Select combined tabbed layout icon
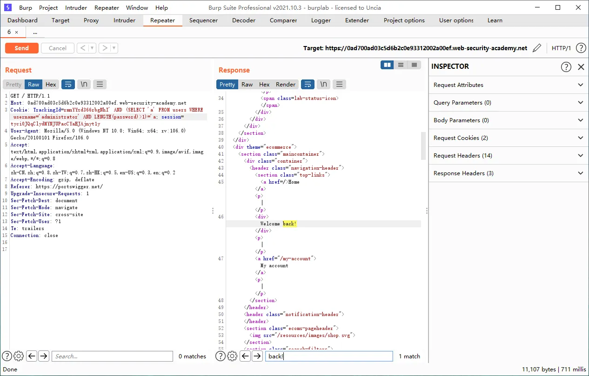The height and width of the screenshot is (376, 589). pyautogui.click(x=414, y=65)
